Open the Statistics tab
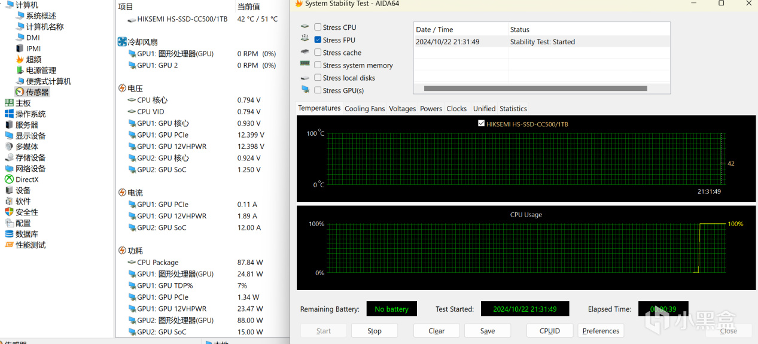758x344 pixels. [513, 109]
